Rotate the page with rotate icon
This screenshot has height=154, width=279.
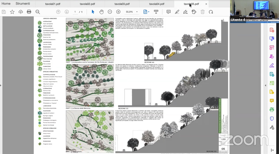[211, 12]
